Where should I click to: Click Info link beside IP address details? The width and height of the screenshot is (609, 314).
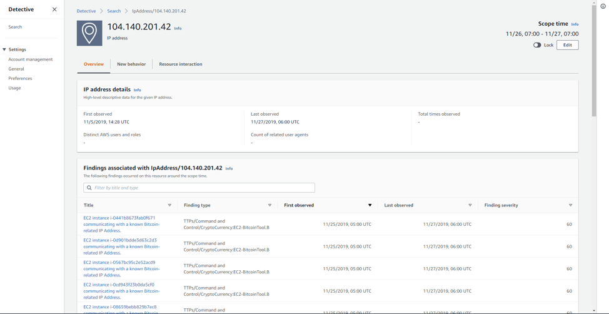click(x=137, y=90)
